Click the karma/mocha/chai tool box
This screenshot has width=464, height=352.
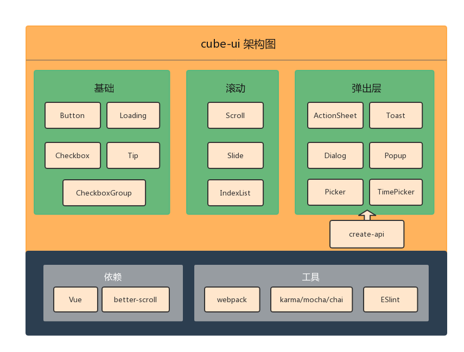click(x=312, y=299)
